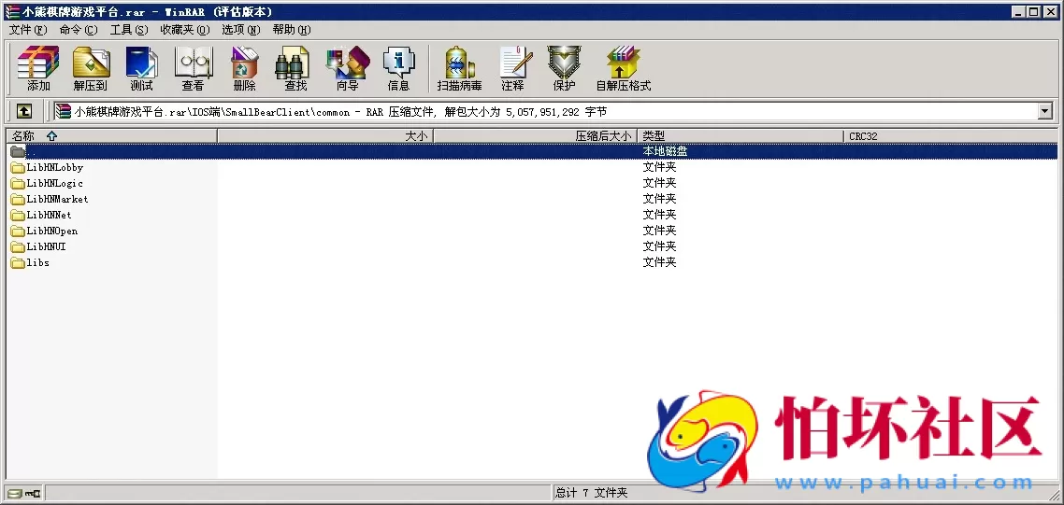This screenshot has width=1064, height=505.
Task: Open the 查看 (View) toolbar icon
Action: [193, 68]
